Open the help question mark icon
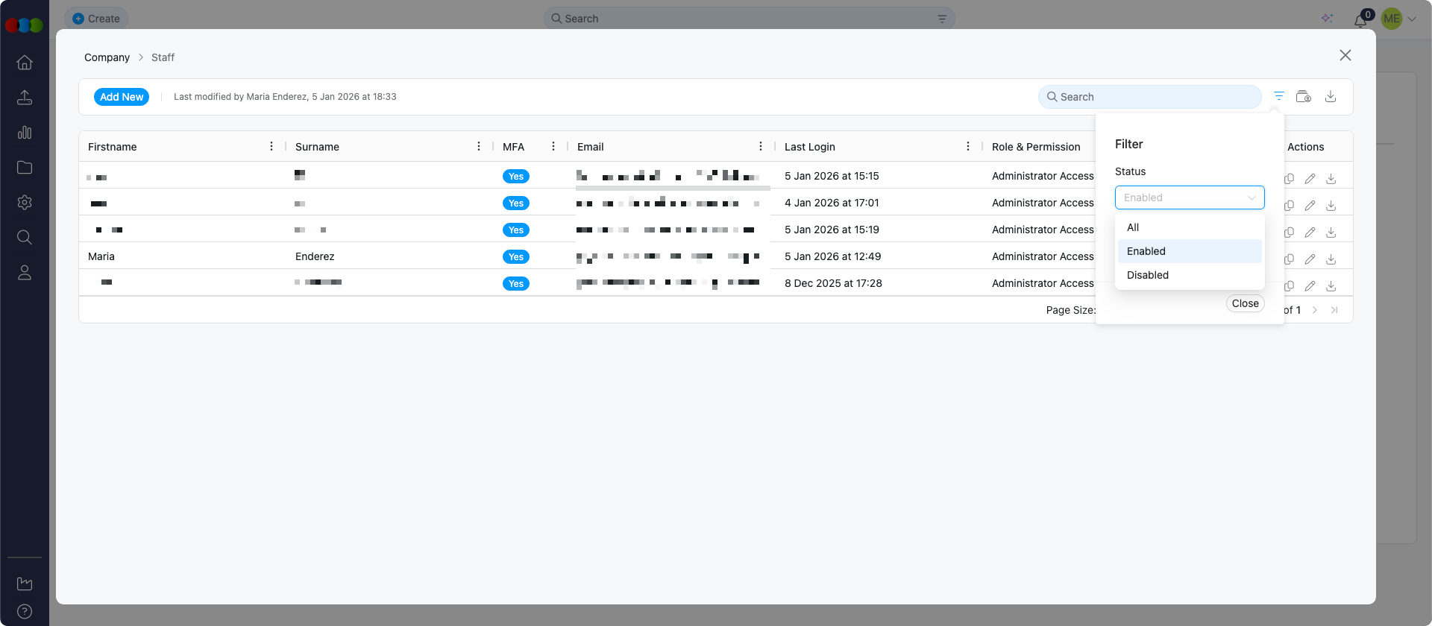Viewport: 1432px width, 626px height. point(25,612)
